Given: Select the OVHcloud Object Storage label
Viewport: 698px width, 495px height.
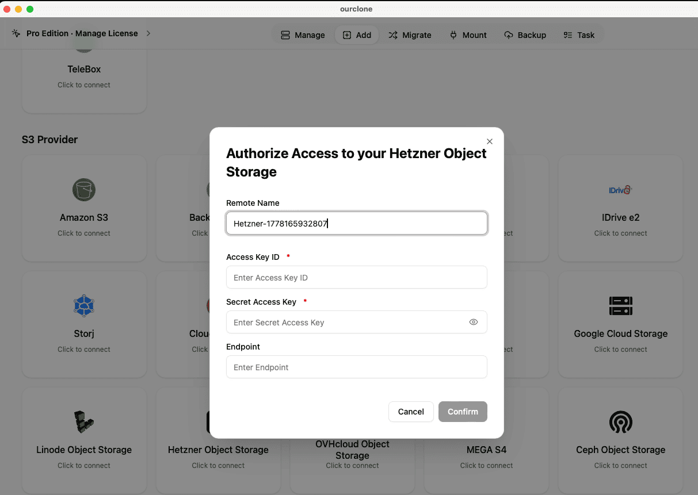Looking at the screenshot, I should (352, 450).
